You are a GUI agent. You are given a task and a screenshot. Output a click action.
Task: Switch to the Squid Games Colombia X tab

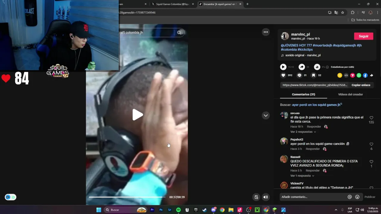[173, 4]
